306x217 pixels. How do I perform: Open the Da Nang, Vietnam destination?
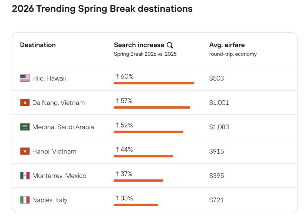58,103
